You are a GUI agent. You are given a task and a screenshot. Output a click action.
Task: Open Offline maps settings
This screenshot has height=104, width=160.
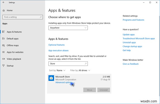[x=13, y=45]
